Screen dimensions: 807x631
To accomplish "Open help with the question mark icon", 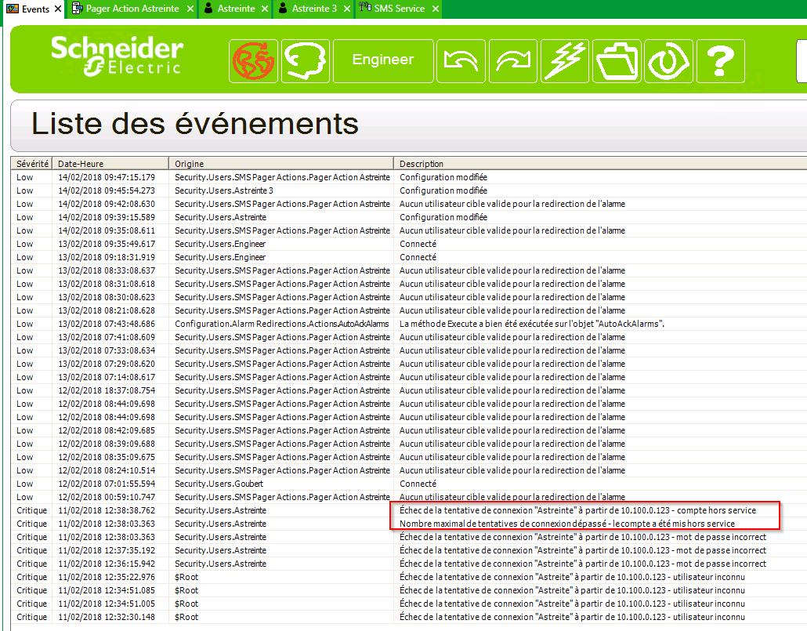I will (719, 60).
